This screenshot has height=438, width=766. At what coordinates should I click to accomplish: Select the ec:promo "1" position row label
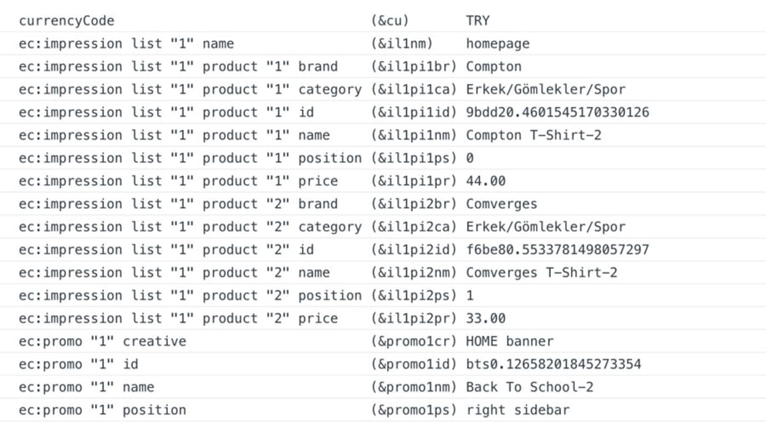click(103, 410)
